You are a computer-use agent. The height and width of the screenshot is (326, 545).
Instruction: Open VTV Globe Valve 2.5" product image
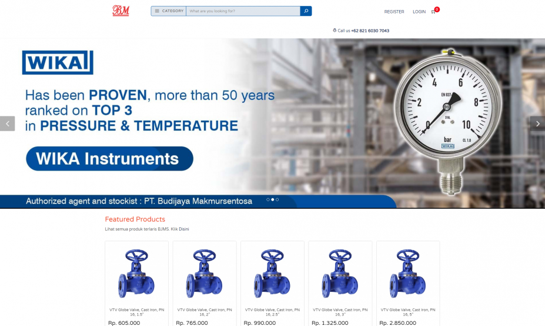coord(272,274)
